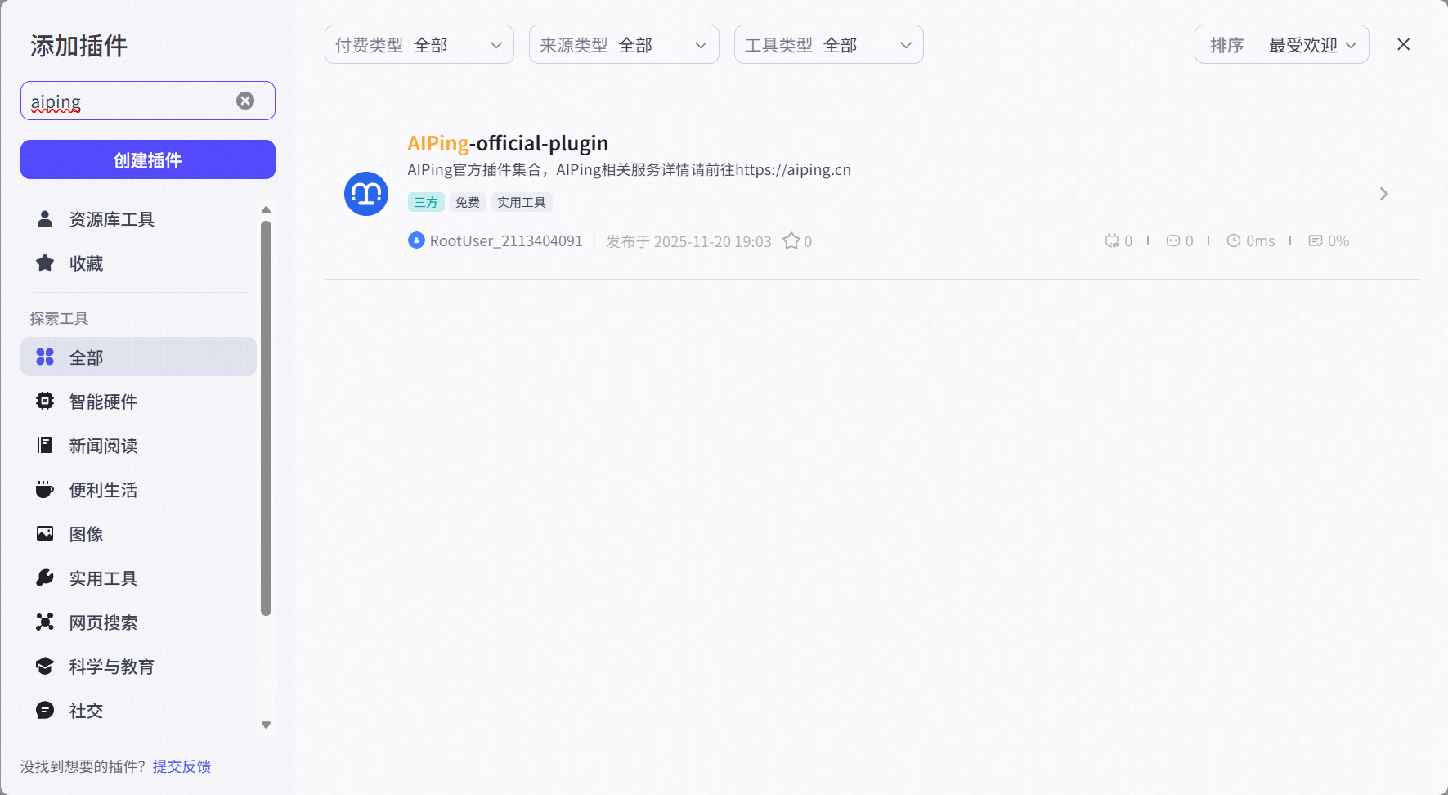Viewport: 1448px width, 795px height.
Task: Click the RootUser_2113404091 author link
Action: (x=507, y=240)
